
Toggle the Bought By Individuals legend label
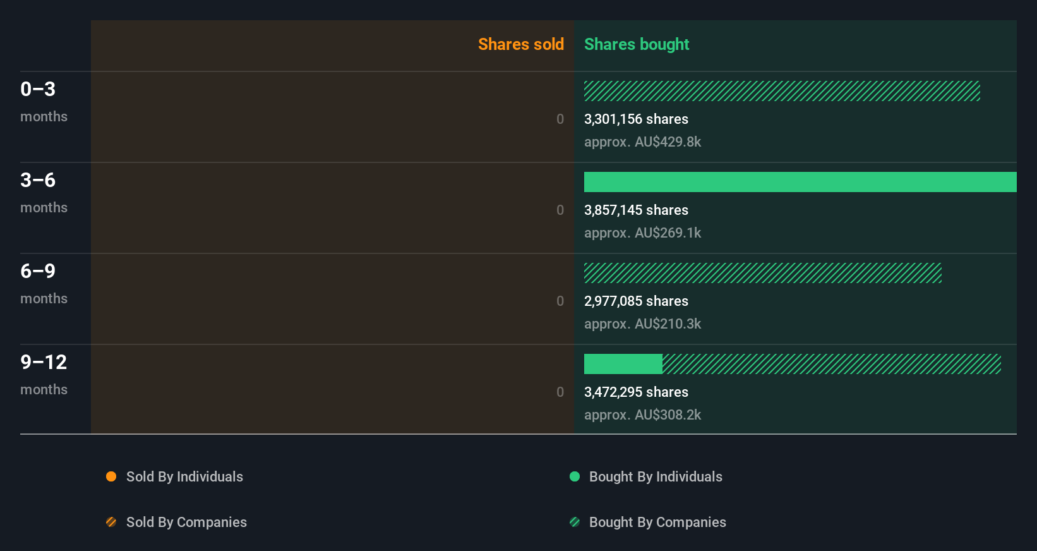[x=656, y=476]
